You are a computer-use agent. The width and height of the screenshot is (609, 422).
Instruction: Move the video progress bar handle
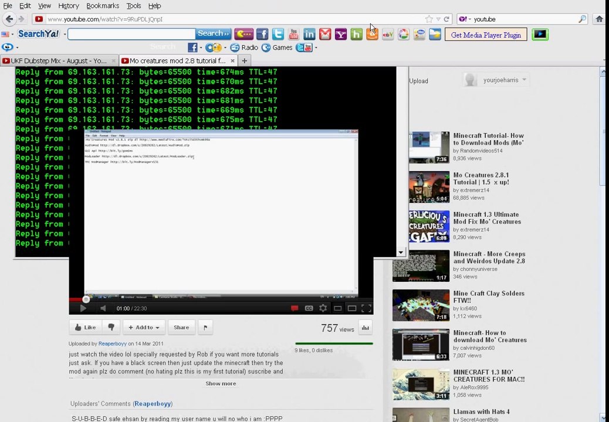coord(86,299)
